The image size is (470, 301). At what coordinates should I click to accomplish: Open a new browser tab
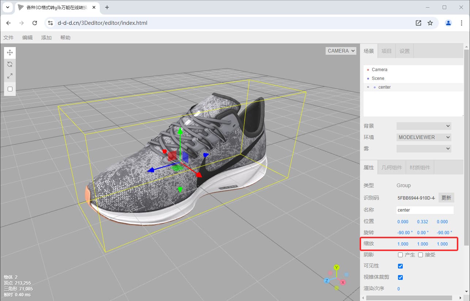(107, 7)
